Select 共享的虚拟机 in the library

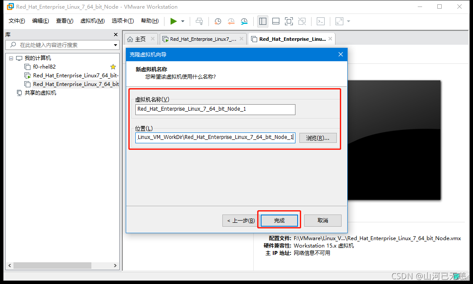[x=40, y=93]
